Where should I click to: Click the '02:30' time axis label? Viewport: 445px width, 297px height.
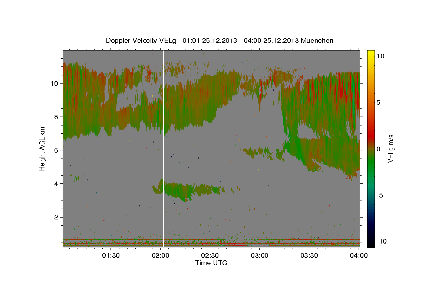(210, 255)
